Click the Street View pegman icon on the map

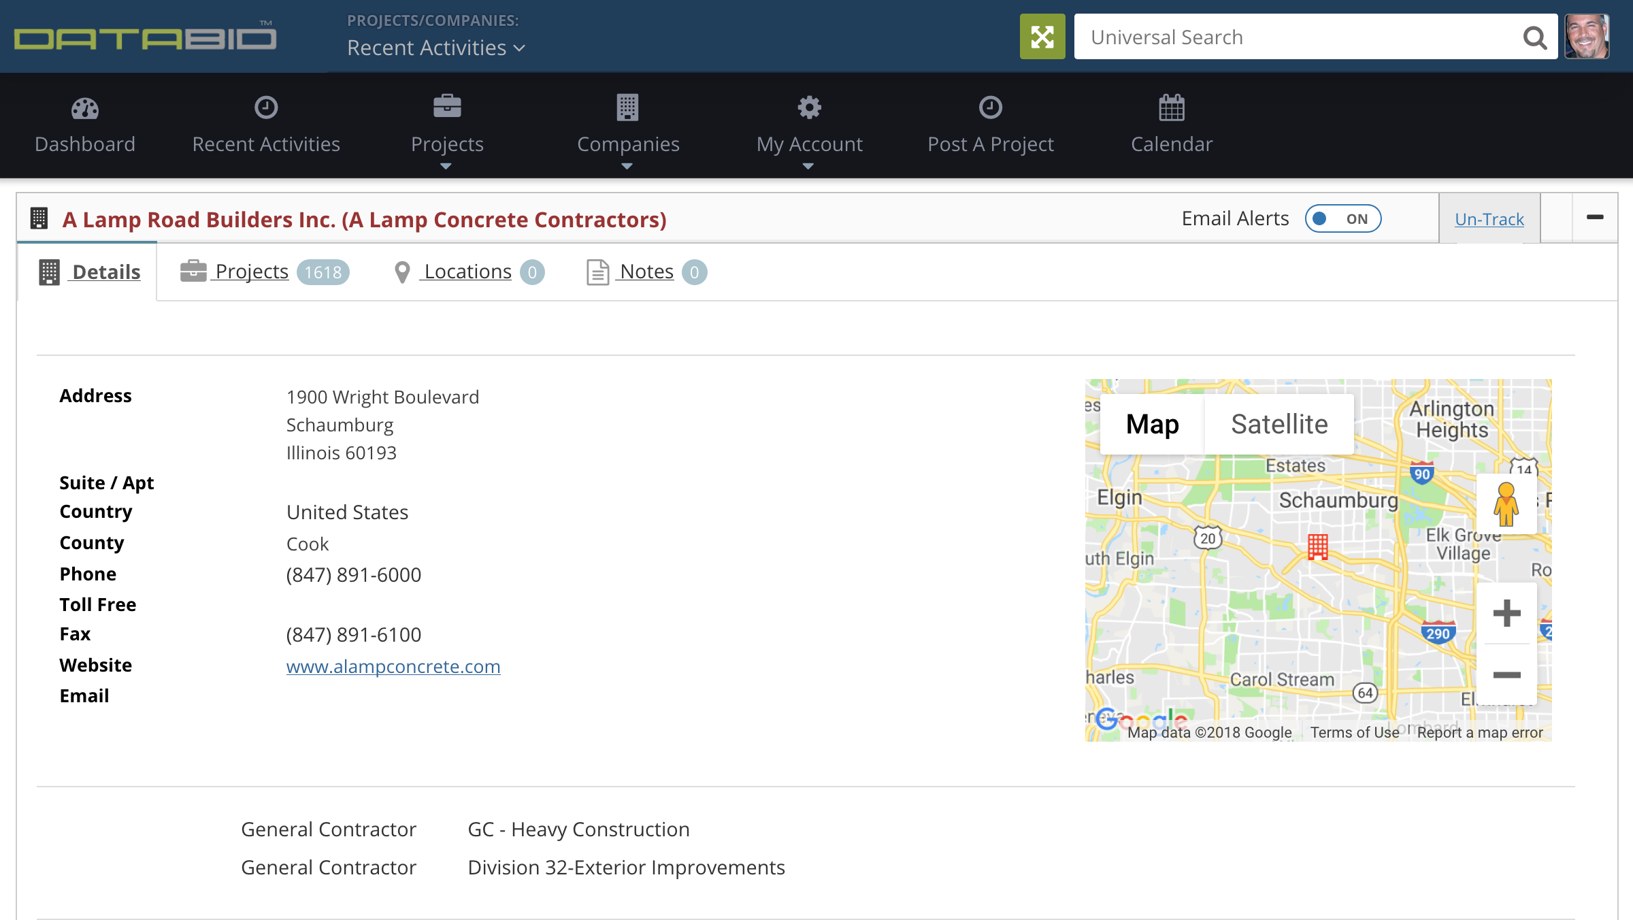(1506, 504)
